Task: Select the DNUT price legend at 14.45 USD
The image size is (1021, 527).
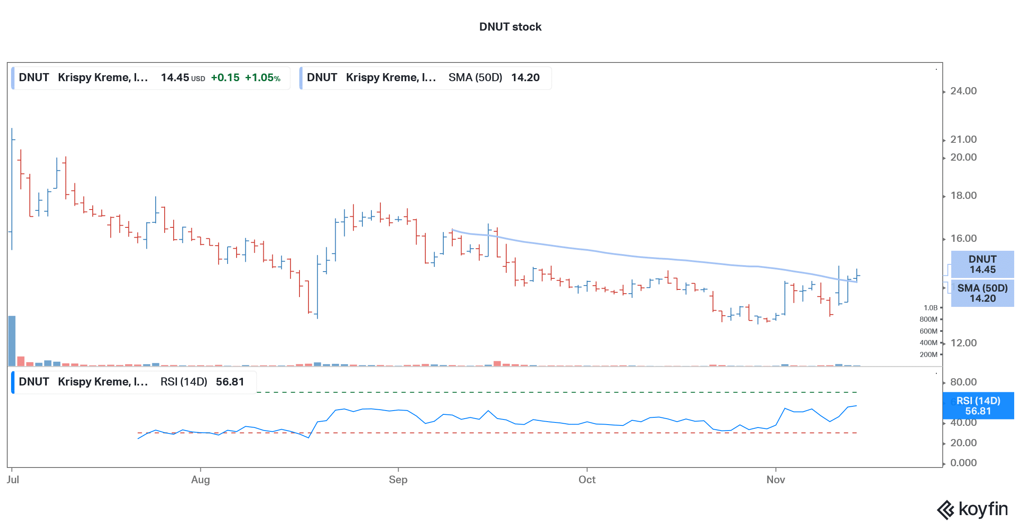Action: tap(151, 78)
